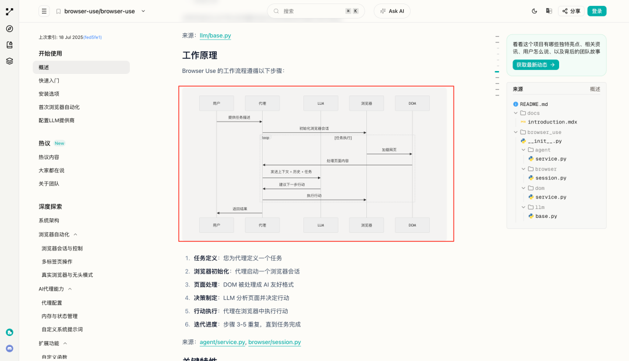Screen dimensions: 629x361
Task: Click the DeepWiki logo icon
Action: pos(9,11)
